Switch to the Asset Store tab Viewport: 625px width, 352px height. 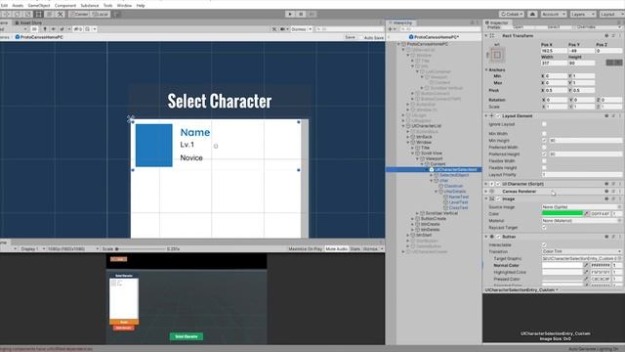28,22
